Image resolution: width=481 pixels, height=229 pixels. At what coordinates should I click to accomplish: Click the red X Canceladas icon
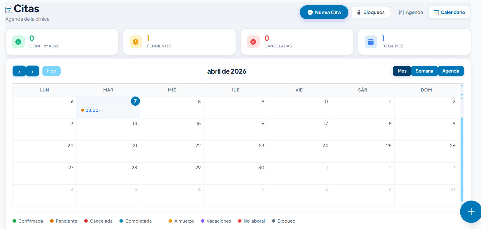coord(253,42)
